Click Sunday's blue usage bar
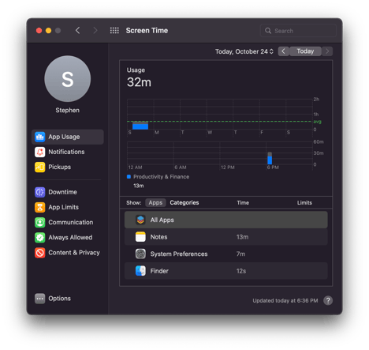369x350 pixels. tap(140, 126)
